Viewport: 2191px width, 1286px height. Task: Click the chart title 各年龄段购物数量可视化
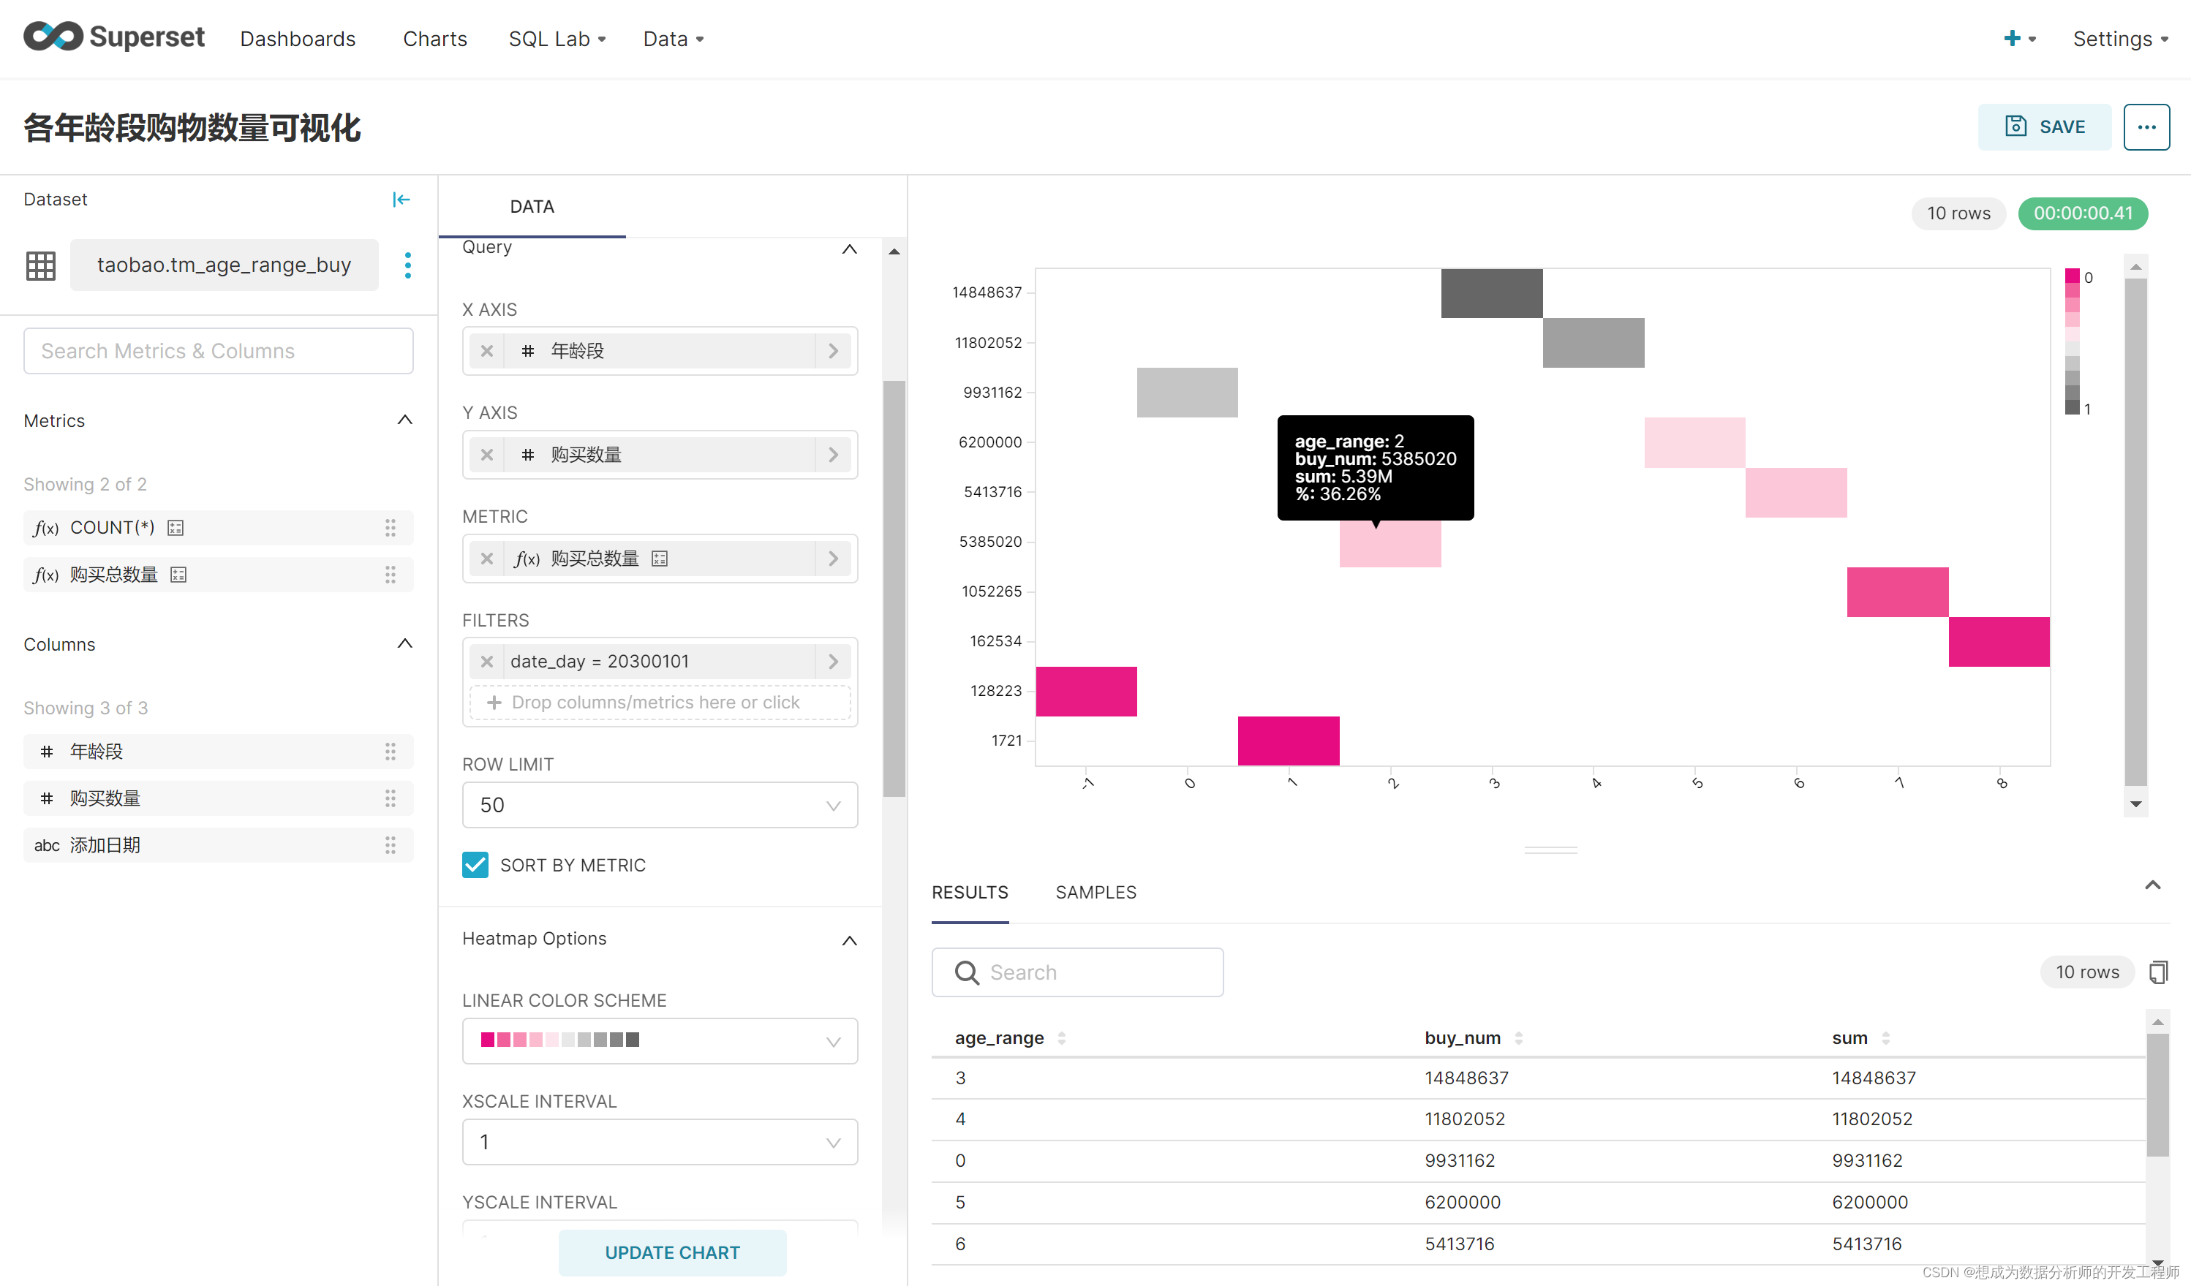point(192,128)
